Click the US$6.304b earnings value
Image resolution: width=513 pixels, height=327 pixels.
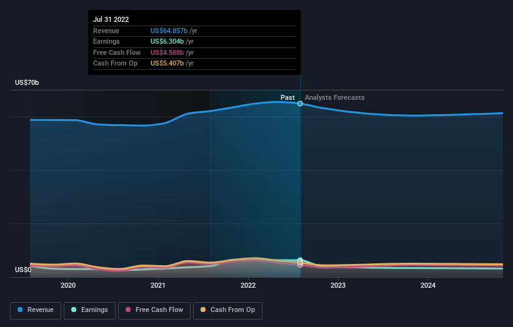point(167,41)
